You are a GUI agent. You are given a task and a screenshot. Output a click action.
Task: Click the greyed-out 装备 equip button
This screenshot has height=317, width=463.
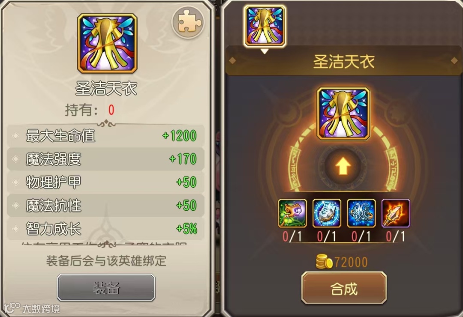[106, 287]
